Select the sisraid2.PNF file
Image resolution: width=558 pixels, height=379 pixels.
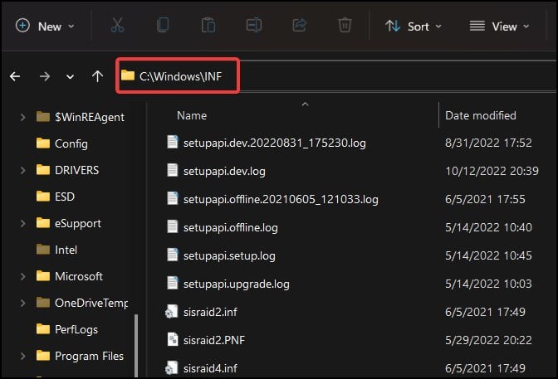pyautogui.click(x=214, y=340)
